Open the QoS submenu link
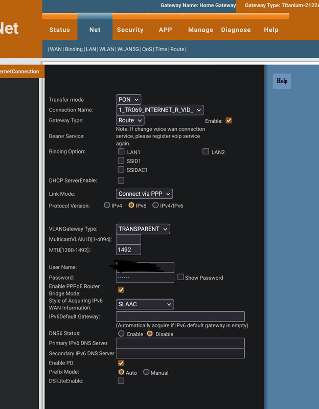This screenshot has height=409, width=319. point(147,49)
